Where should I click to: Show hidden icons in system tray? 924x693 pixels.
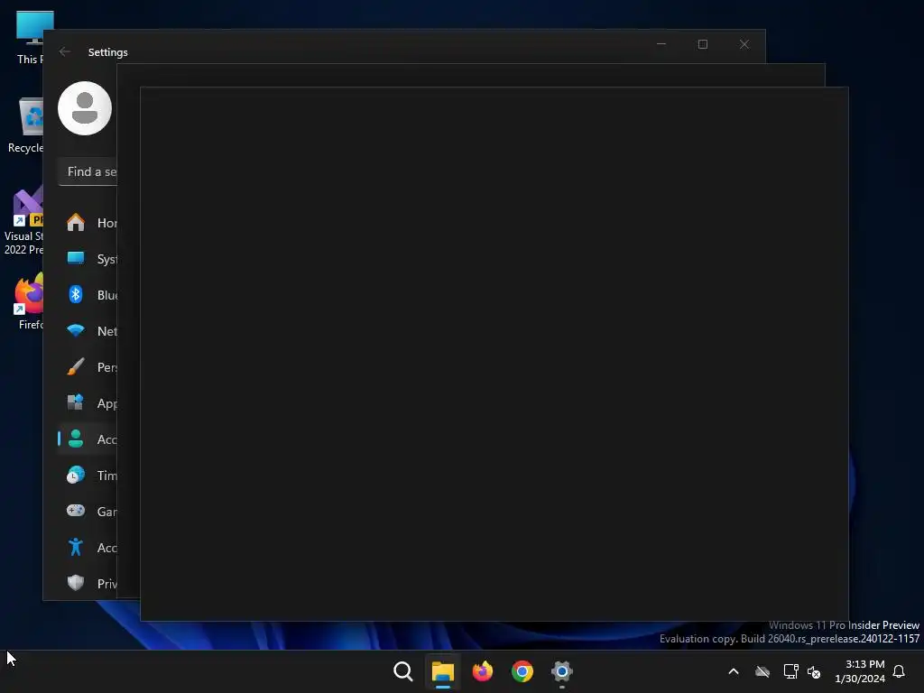[734, 671]
